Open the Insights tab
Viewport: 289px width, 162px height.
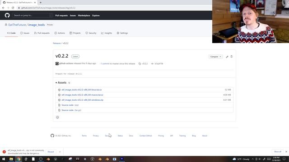pyautogui.click(x=107, y=33)
